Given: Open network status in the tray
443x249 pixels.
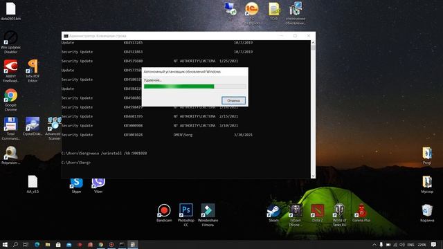Looking at the screenshot, I should (395, 244).
